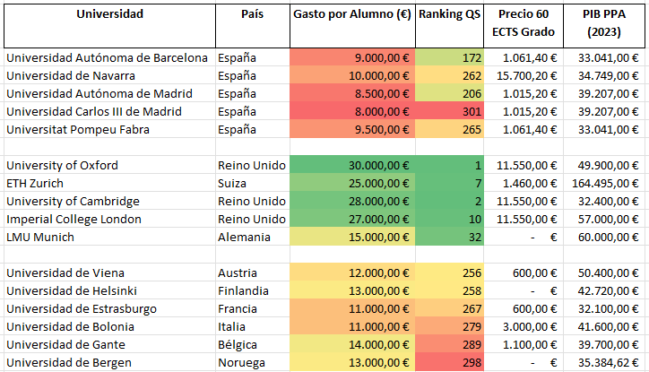This screenshot has width=649, height=372.
Task: Click the Precio 60 ECTS Grado header
Action: coord(524,26)
